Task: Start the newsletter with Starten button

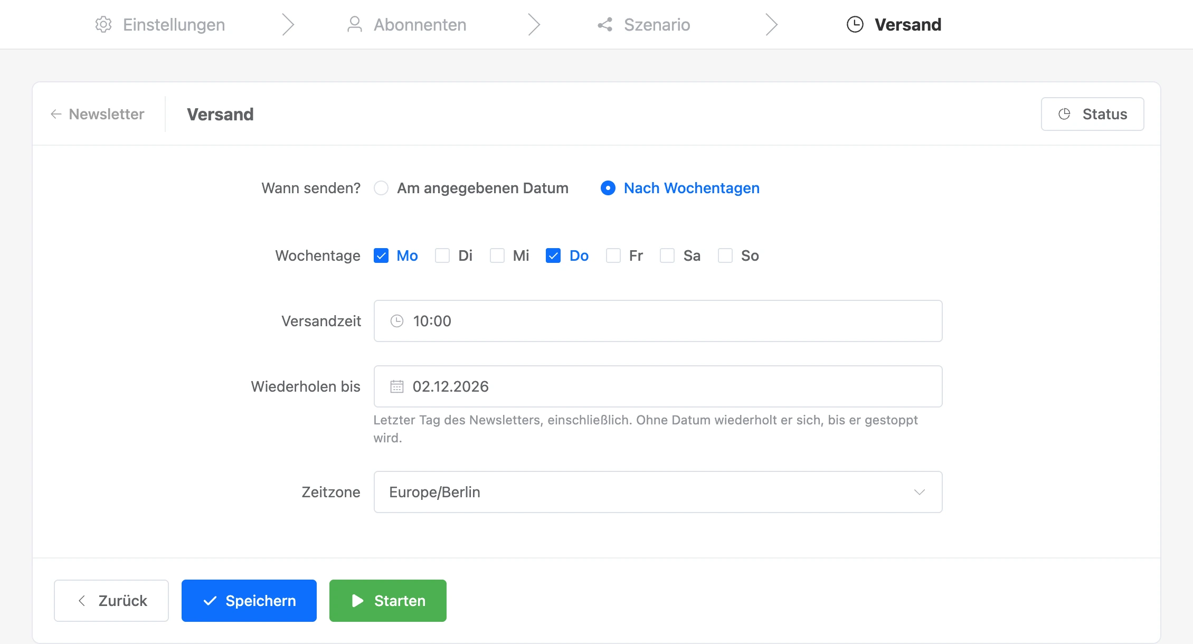Action: pos(388,601)
